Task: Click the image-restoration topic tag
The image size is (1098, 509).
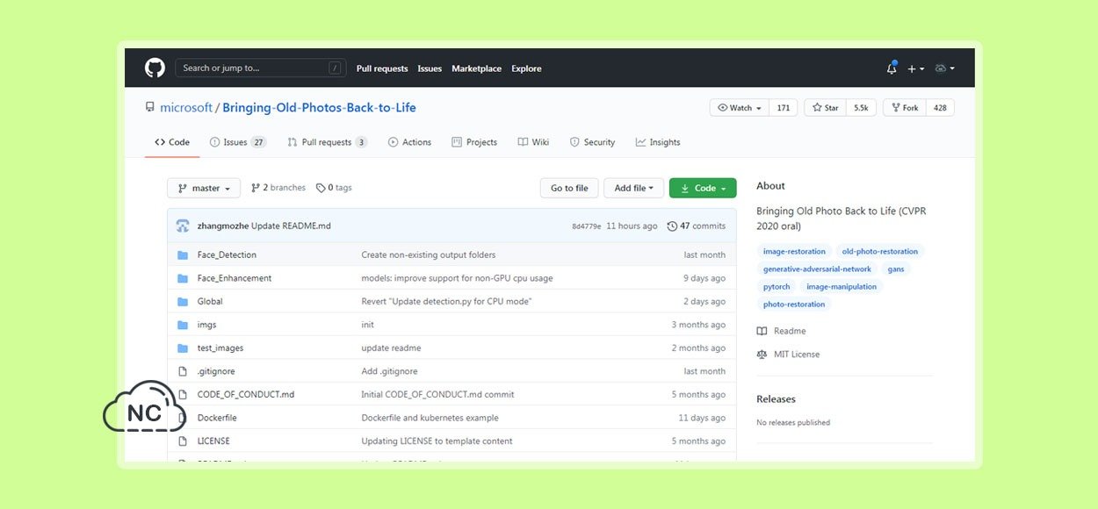Action: pyautogui.click(x=794, y=251)
